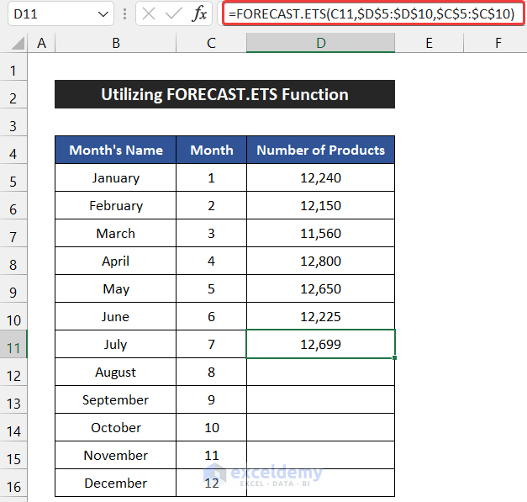Image resolution: width=527 pixels, height=502 pixels.
Task: Select column B header
Action: 115,43
